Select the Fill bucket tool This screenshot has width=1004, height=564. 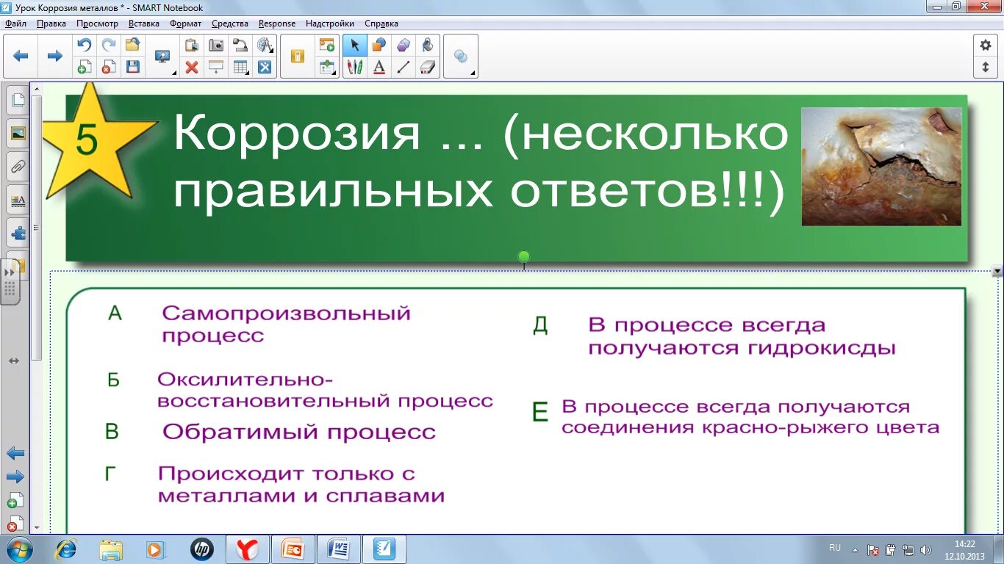pyautogui.click(x=428, y=45)
